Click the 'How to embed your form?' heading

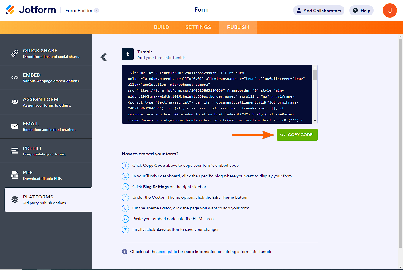coord(150,154)
